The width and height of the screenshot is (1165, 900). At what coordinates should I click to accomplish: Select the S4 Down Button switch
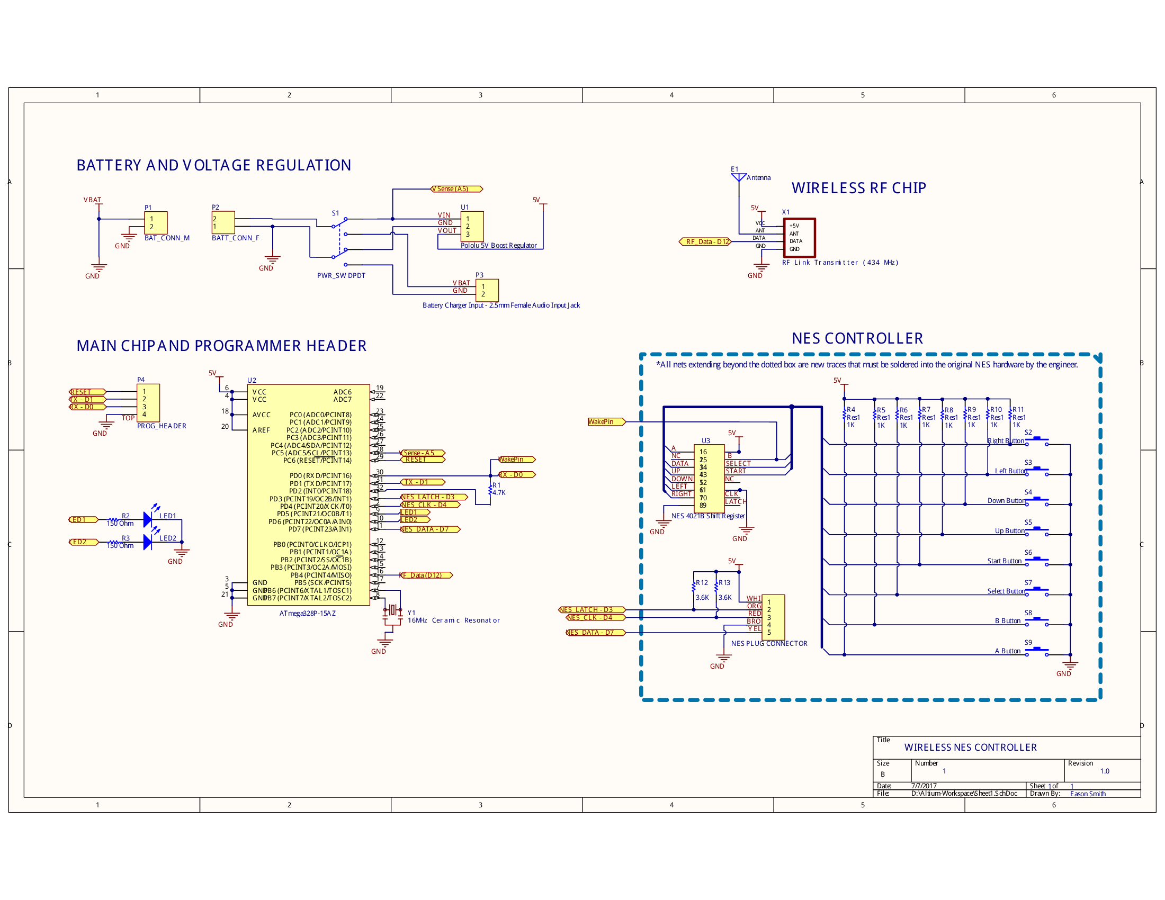(1037, 501)
